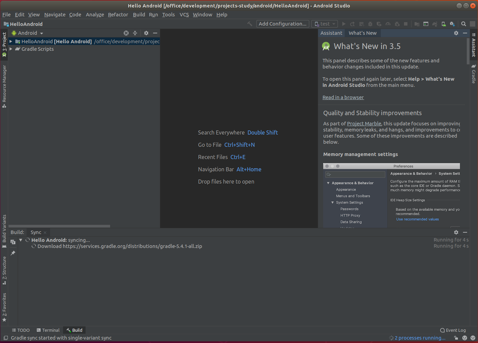Follow the Read in a browser link

click(x=343, y=97)
